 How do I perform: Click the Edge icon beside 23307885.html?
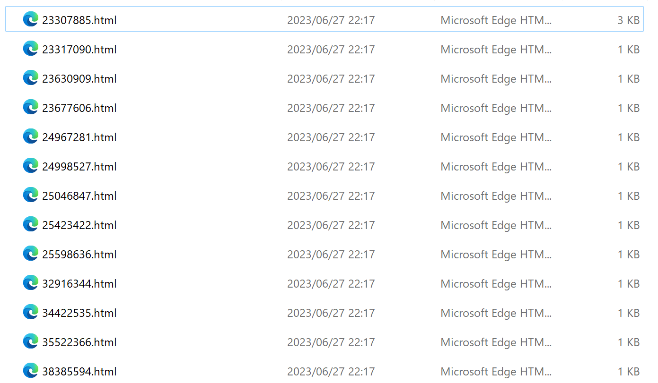(x=30, y=19)
